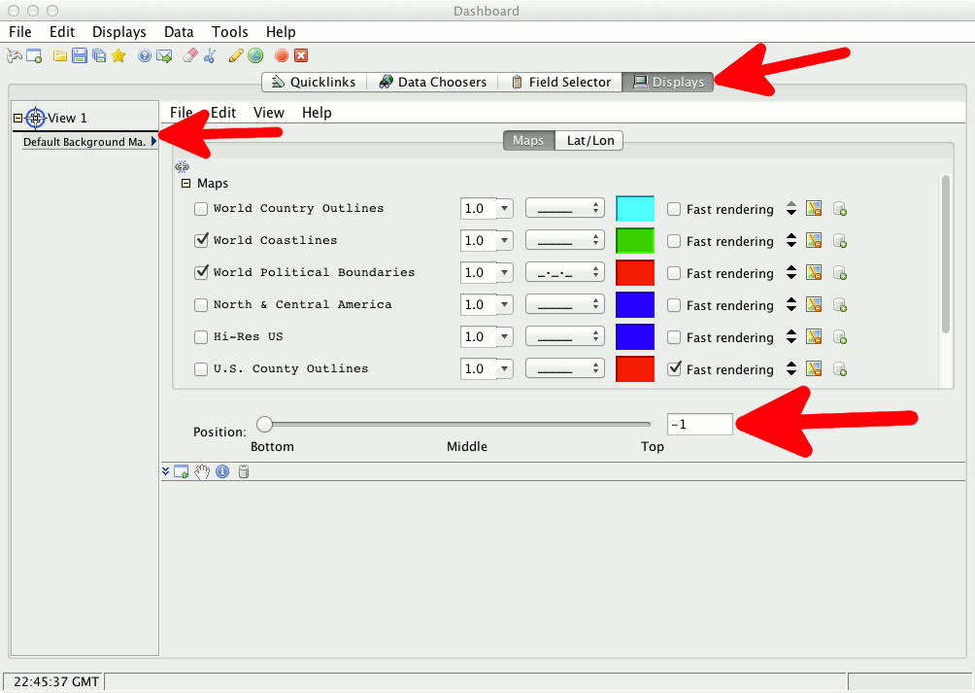Click the globe icon in main toolbar
This screenshot has width=975, height=693.
coord(255,56)
